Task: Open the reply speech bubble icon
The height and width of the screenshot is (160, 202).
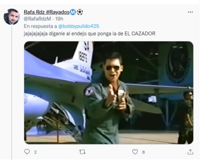Action: click(x=27, y=152)
